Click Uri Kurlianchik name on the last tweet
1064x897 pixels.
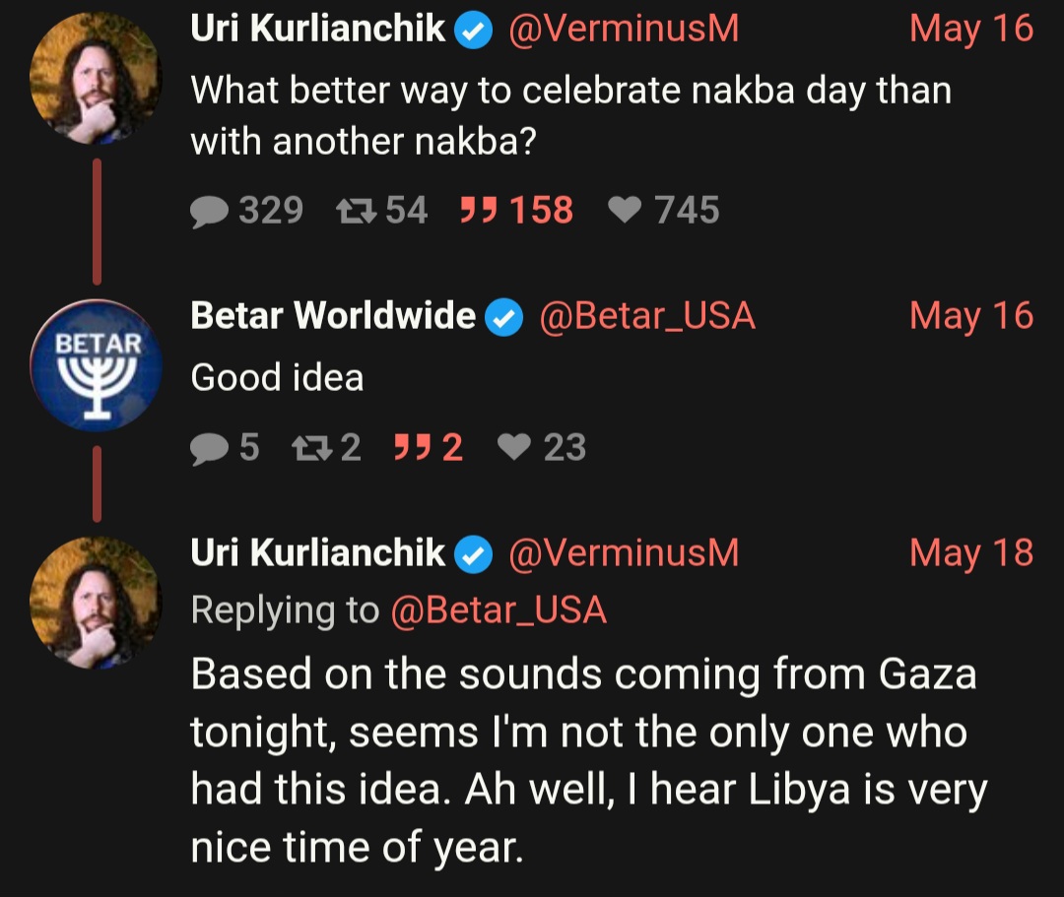pyautogui.click(x=318, y=553)
